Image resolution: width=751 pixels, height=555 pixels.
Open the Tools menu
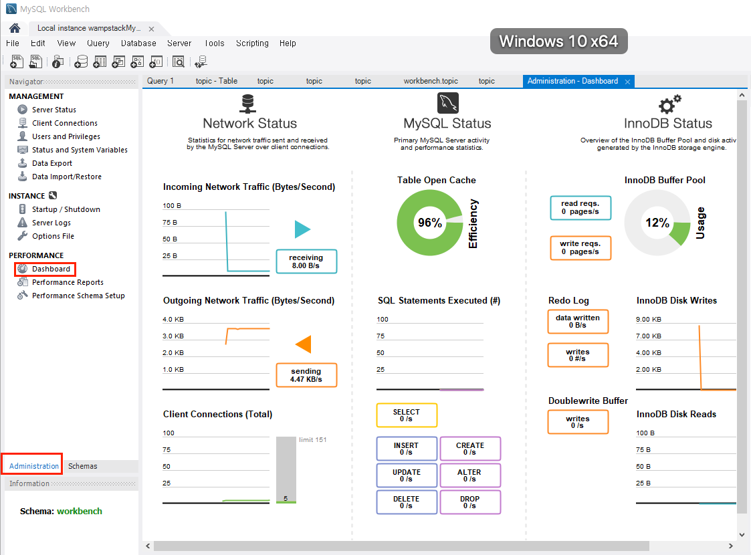coord(214,43)
